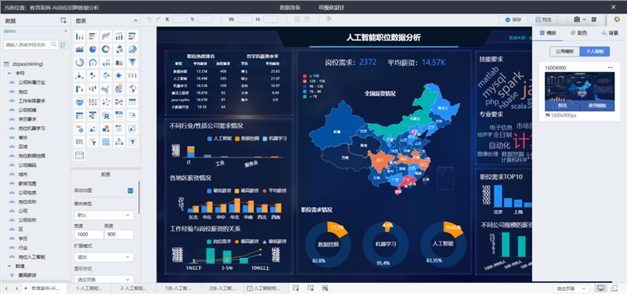Collapse the 字符 field group
The image size is (627, 294).
[x=9, y=73]
